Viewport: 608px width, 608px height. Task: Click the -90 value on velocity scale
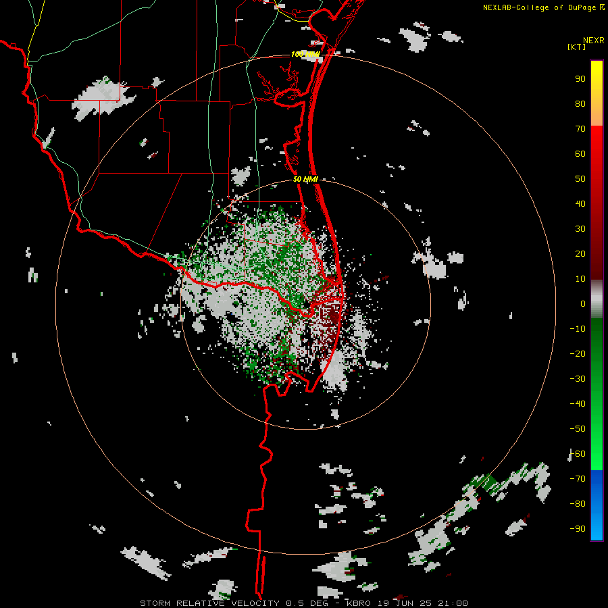click(x=578, y=528)
